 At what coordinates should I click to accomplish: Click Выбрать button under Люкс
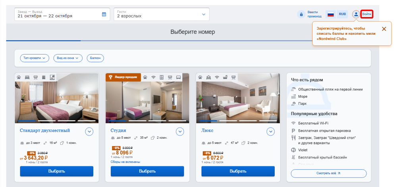pos(238,171)
